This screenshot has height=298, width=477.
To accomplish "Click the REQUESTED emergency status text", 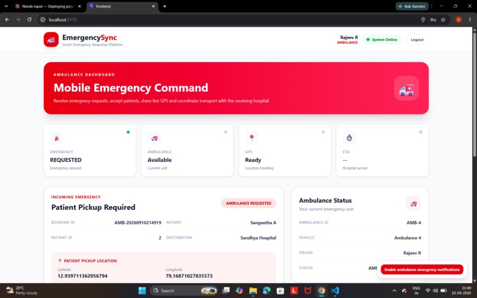I will [66, 160].
